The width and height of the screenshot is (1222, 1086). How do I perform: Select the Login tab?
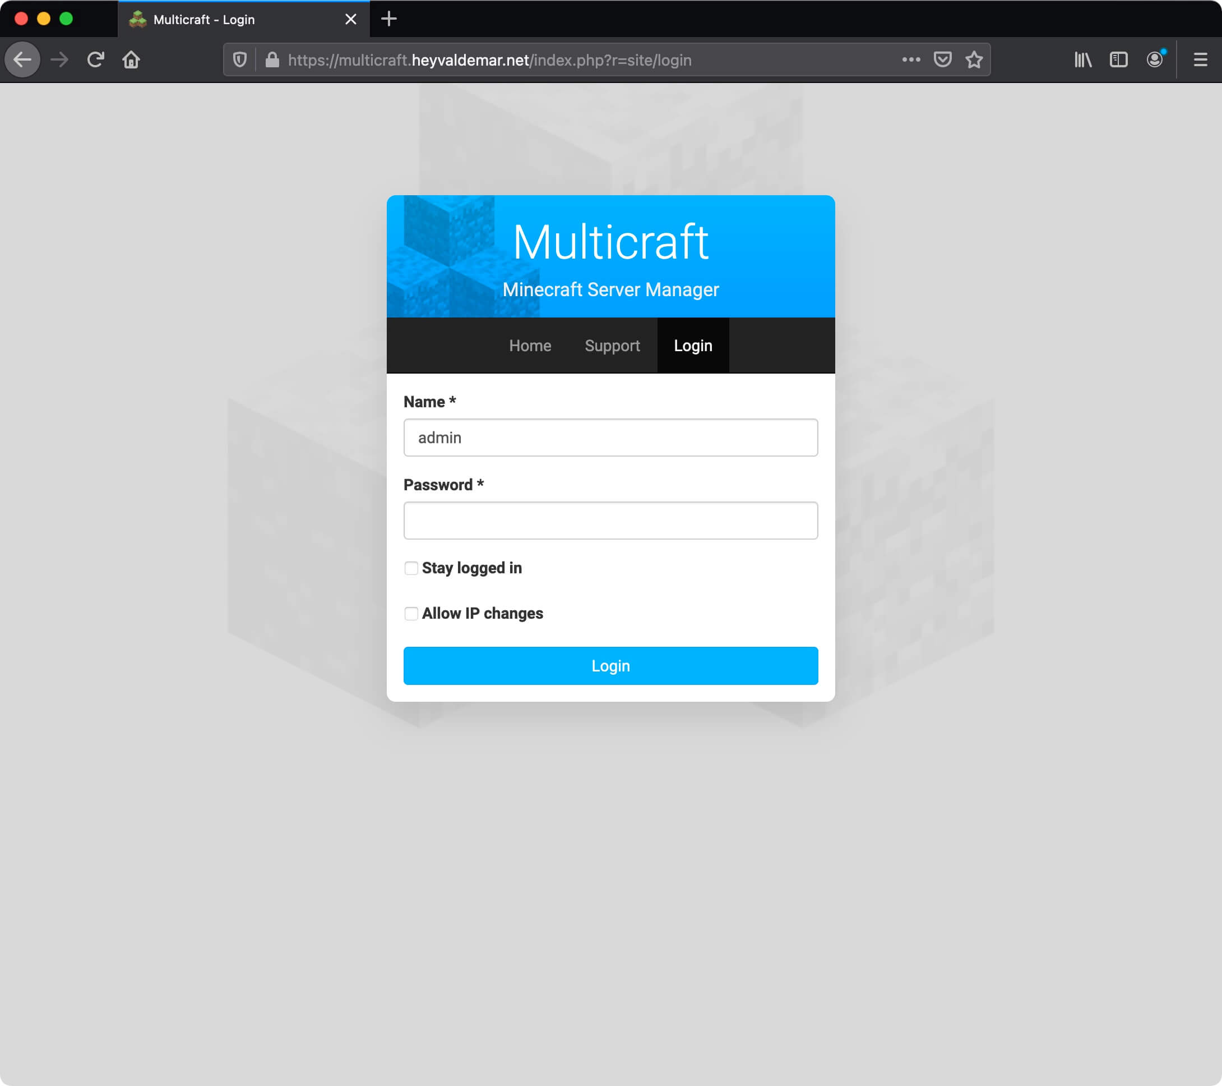pos(692,346)
